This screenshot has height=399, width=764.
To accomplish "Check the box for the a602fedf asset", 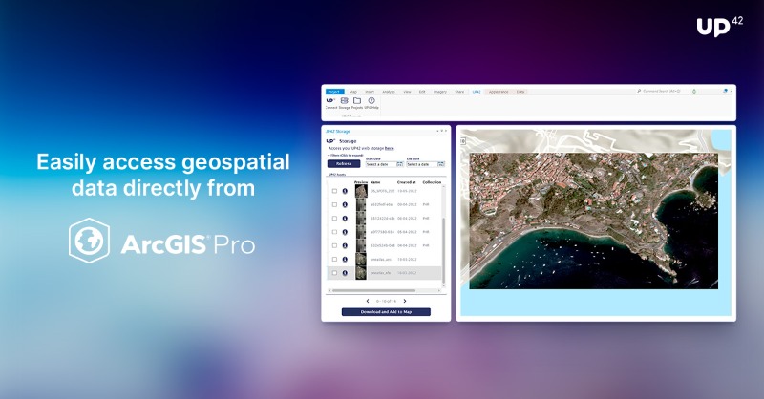I will tap(334, 204).
